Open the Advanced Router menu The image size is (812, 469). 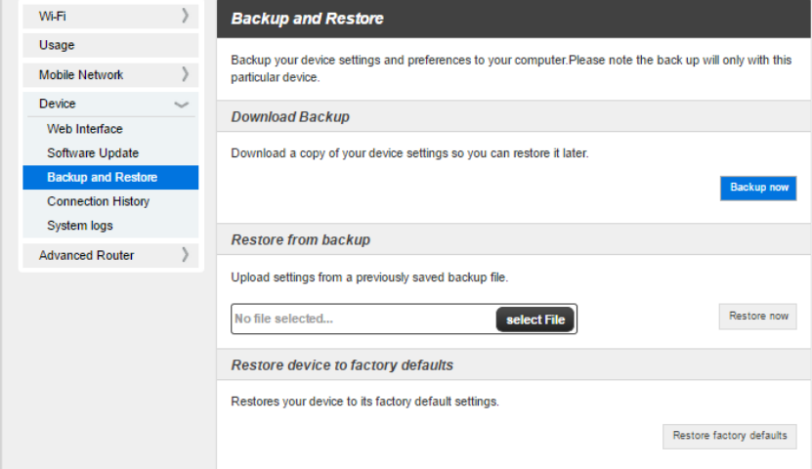(x=86, y=255)
